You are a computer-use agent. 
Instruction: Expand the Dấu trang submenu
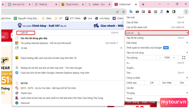[x=156, y=43]
